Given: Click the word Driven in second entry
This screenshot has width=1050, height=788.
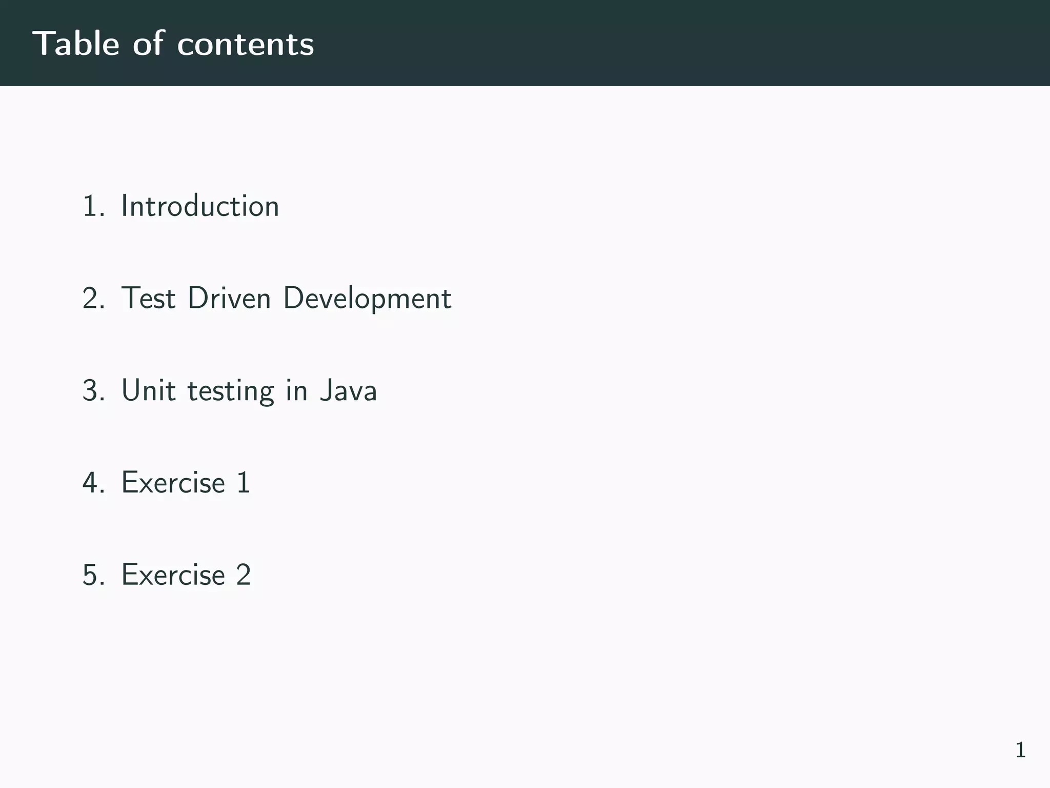Looking at the screenshot, I should coord(229,298).
